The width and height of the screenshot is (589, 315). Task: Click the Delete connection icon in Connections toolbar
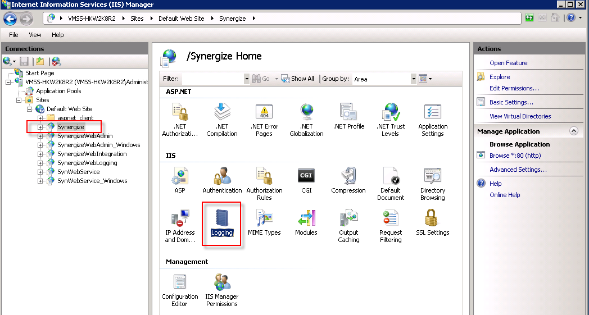pyautogui.click(x=56, y=61)
